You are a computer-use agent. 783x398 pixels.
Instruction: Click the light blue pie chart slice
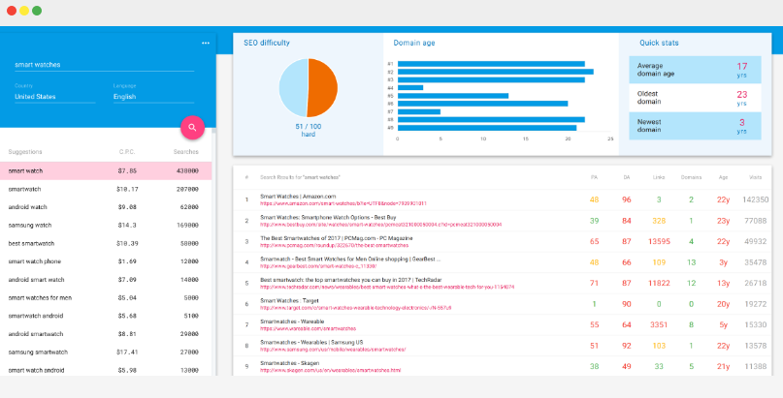pyautogui.click(x=293, y=88)
